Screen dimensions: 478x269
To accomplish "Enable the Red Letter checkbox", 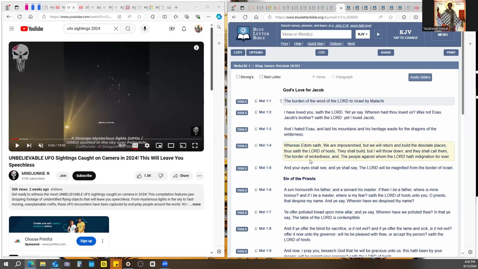I will [x=261, y=77].
